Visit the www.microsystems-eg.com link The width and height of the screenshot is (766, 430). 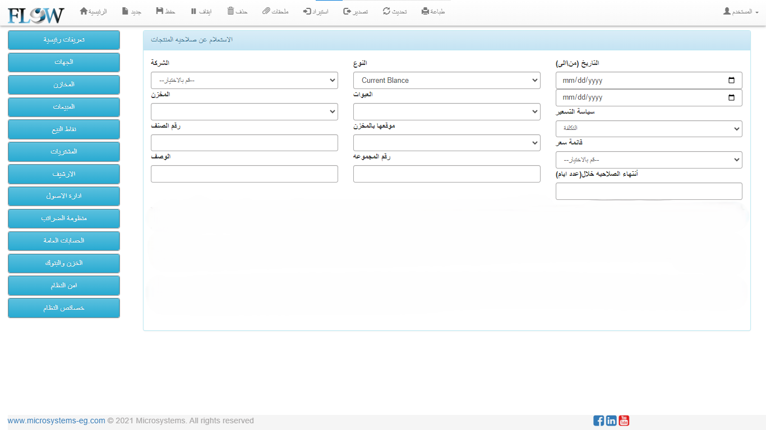[x=56, y=420]
